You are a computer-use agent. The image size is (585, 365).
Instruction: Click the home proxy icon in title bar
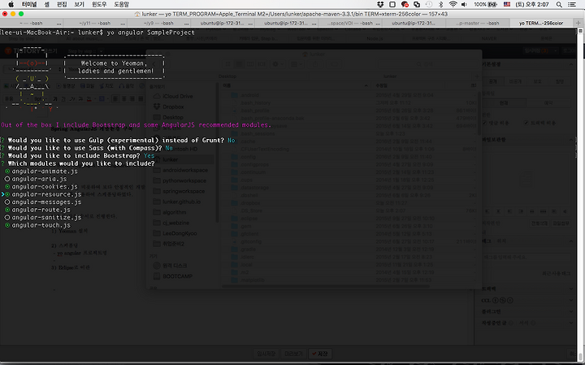point(137,14)
